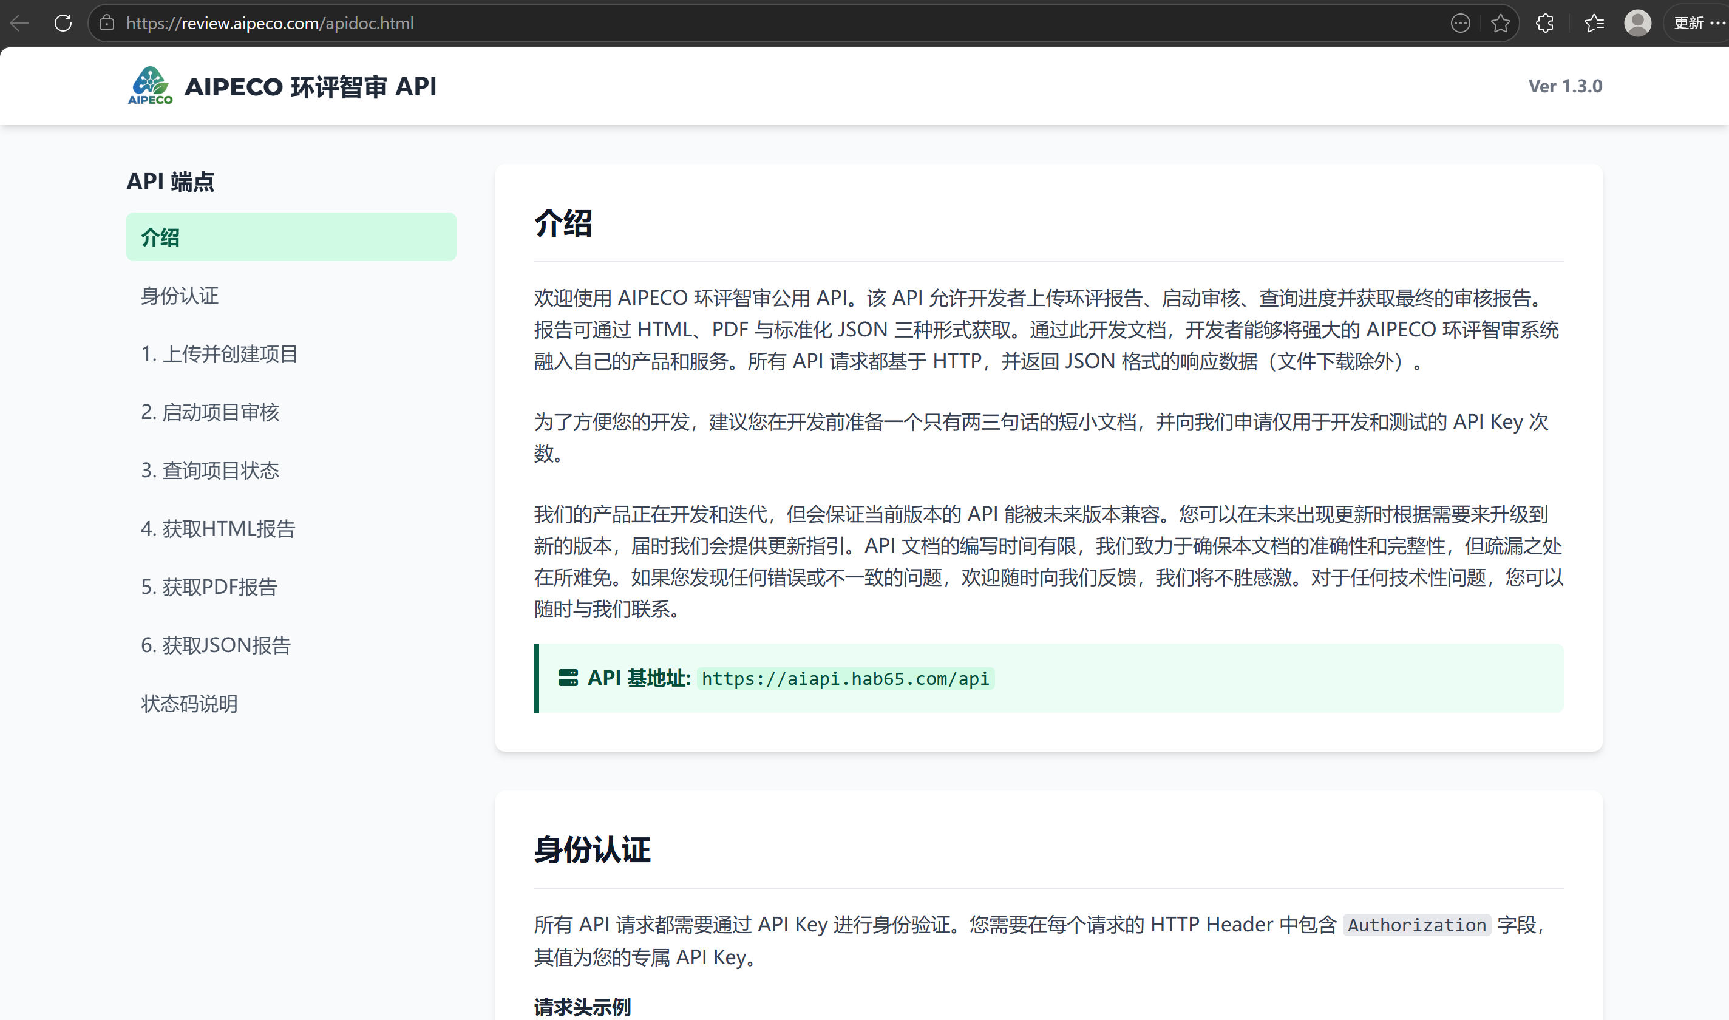Reload the page with refresh icon

63,22
